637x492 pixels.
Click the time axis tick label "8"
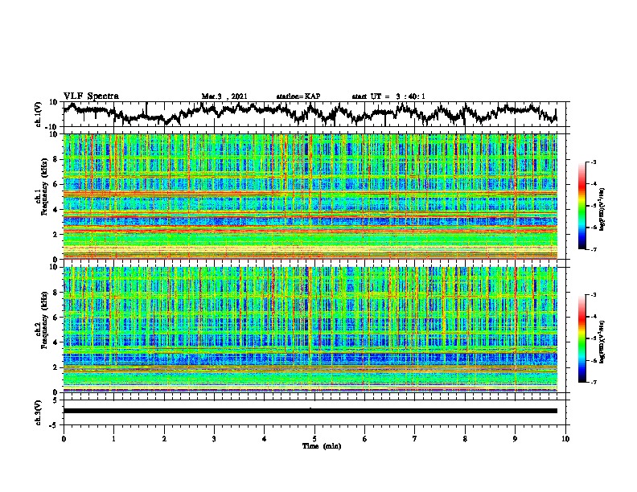(x=465, y=439)
